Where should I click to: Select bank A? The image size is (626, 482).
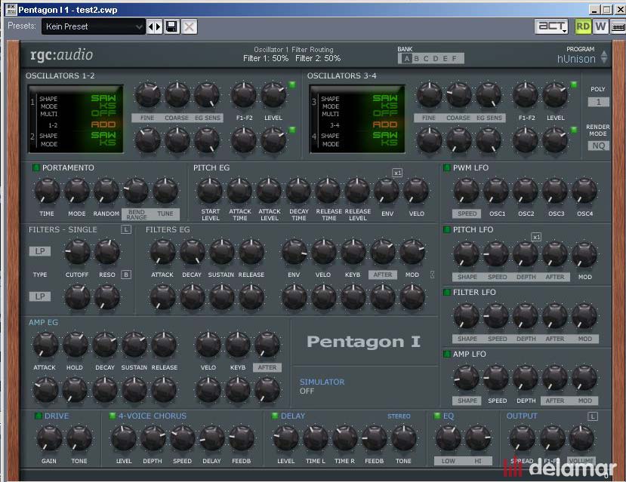[406, 59]
